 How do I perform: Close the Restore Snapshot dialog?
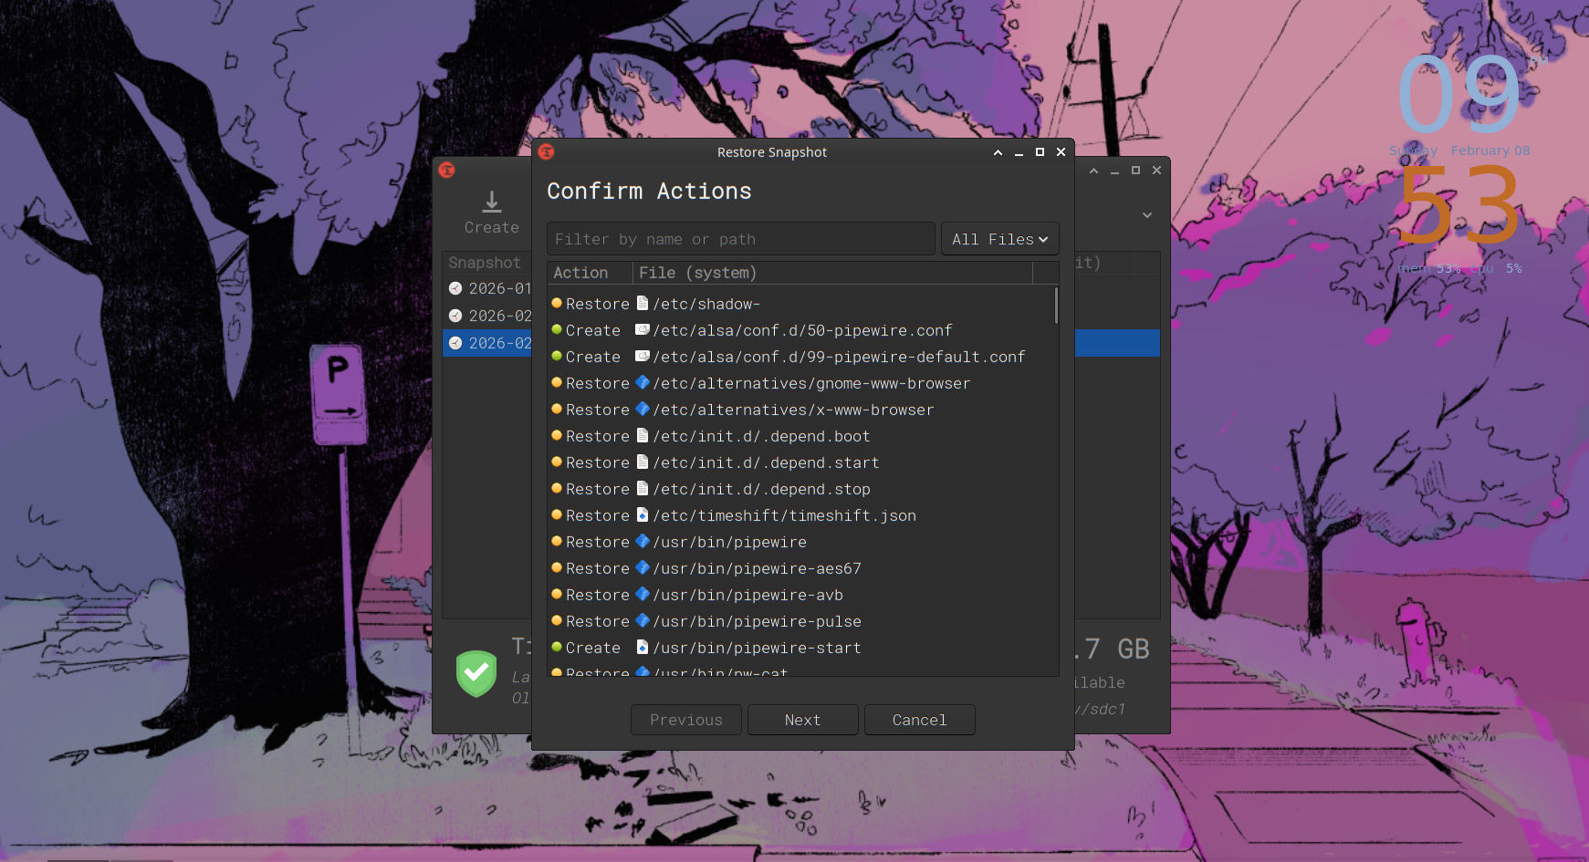(x=1061, y=152)
